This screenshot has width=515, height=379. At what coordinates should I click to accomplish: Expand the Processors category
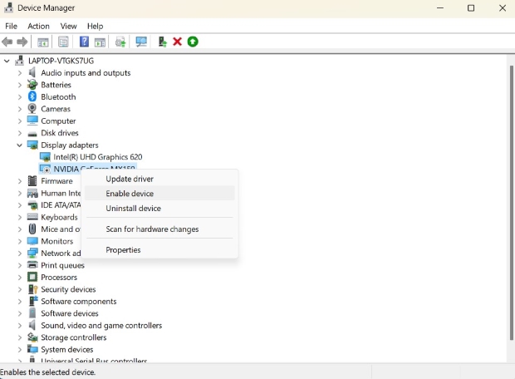click(20, 278)
